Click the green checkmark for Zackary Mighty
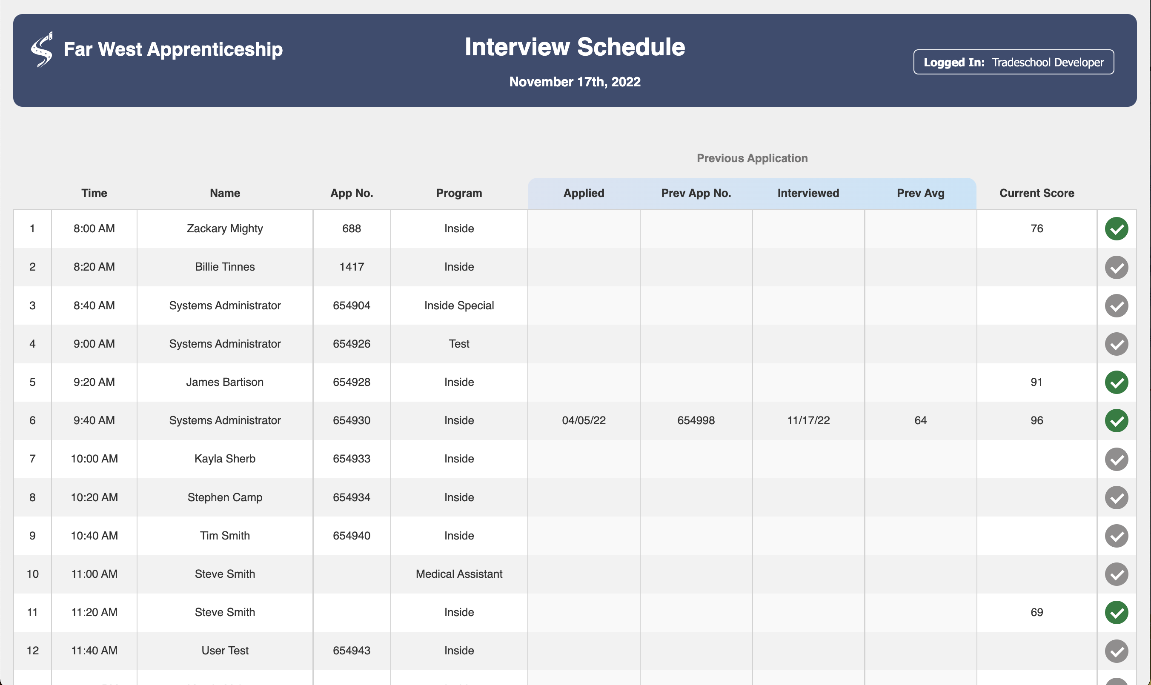The width and height of the screenshot is (1151, 685). tap(1117, 228)
